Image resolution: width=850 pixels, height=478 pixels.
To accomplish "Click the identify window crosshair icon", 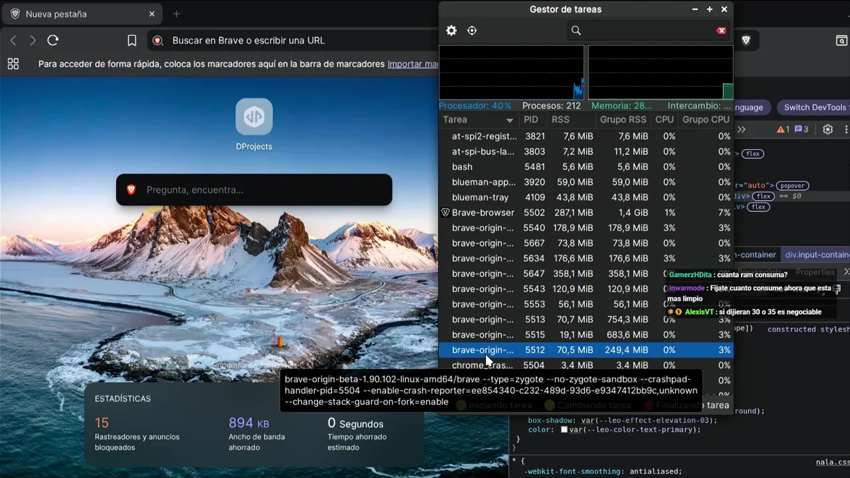I will [x=472, y=31].
